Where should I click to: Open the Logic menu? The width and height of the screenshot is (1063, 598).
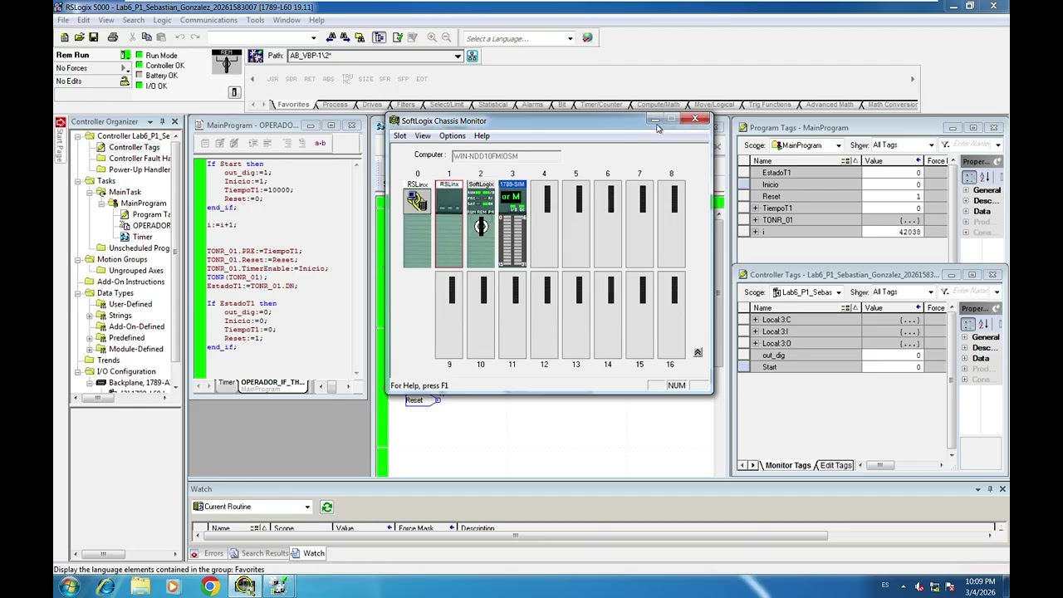(x=162, y=20)
